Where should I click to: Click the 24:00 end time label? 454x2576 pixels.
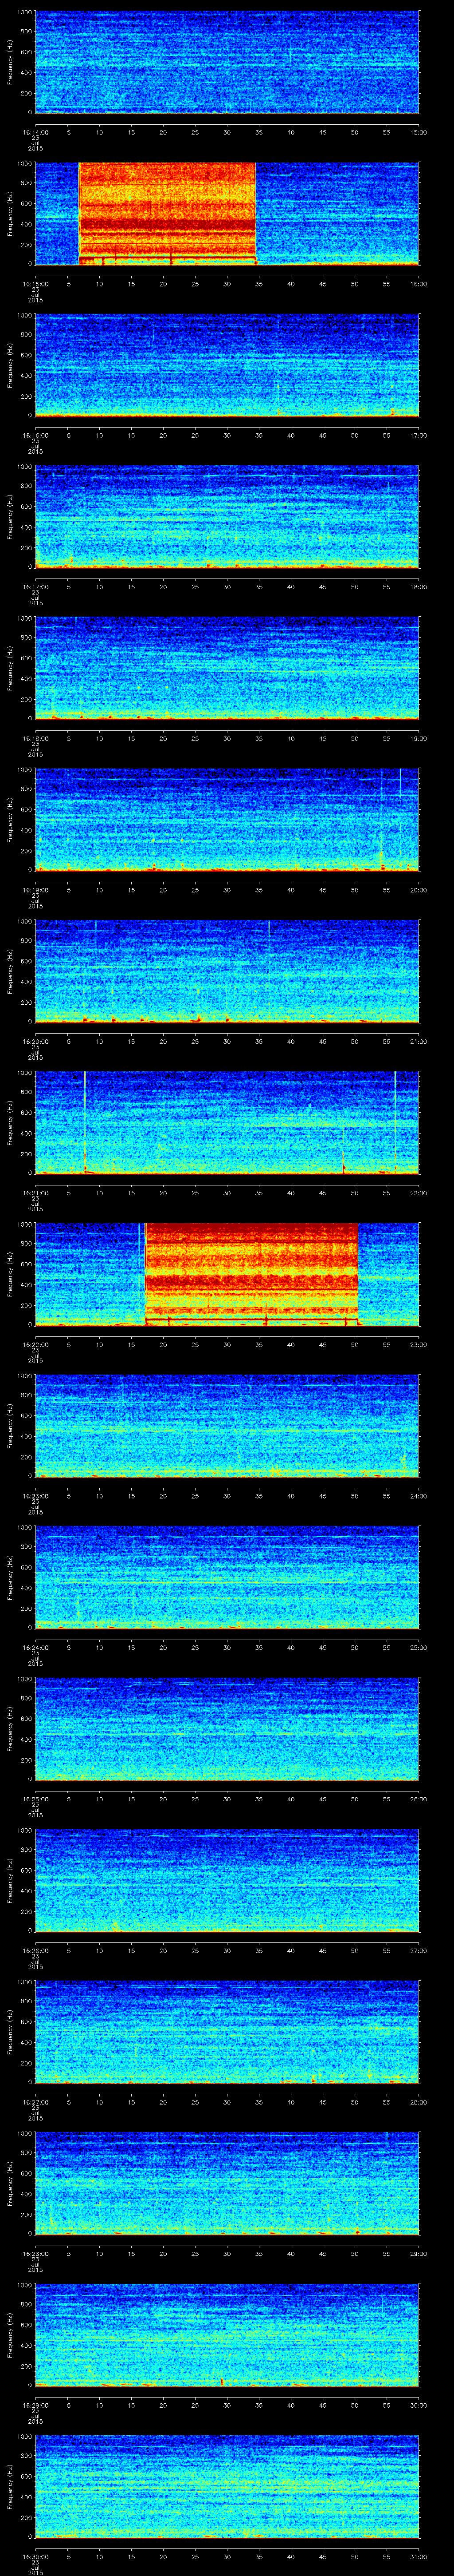point(418,1495)
